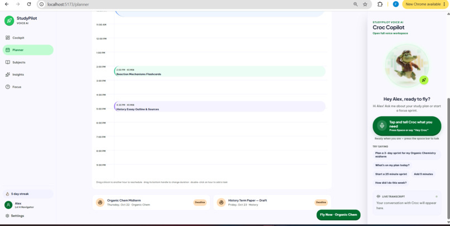Open full voice workspace link

coord(390,33)
